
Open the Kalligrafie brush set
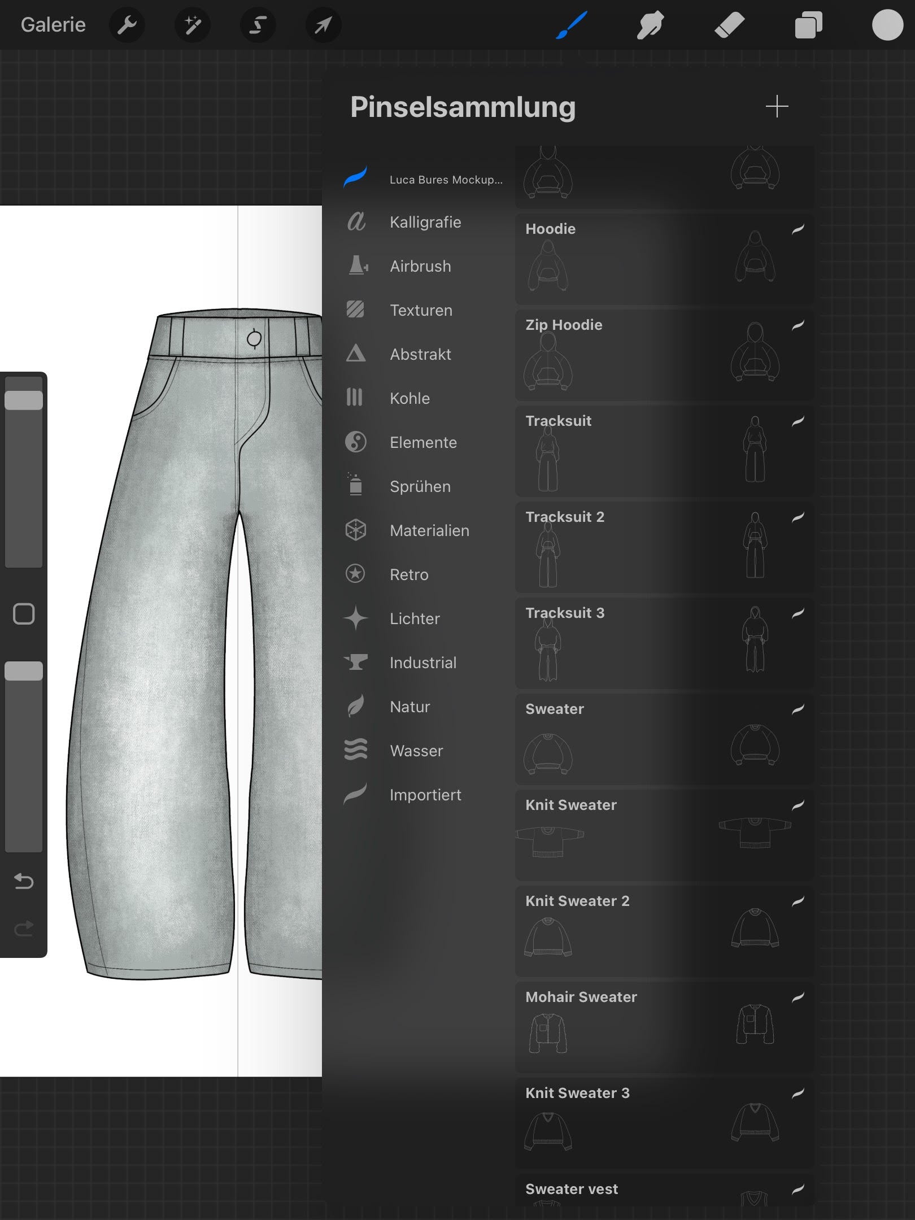tap(425, 222)
